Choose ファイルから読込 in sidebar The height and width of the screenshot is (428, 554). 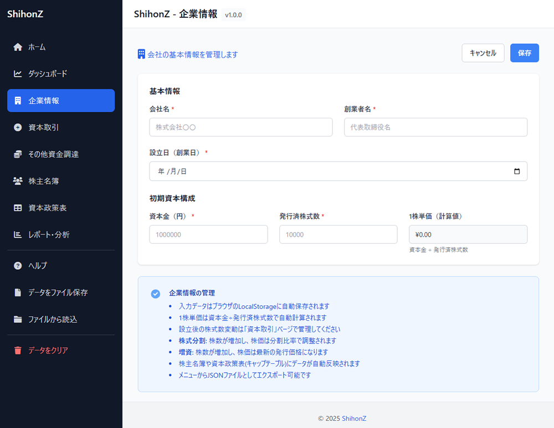53,319
